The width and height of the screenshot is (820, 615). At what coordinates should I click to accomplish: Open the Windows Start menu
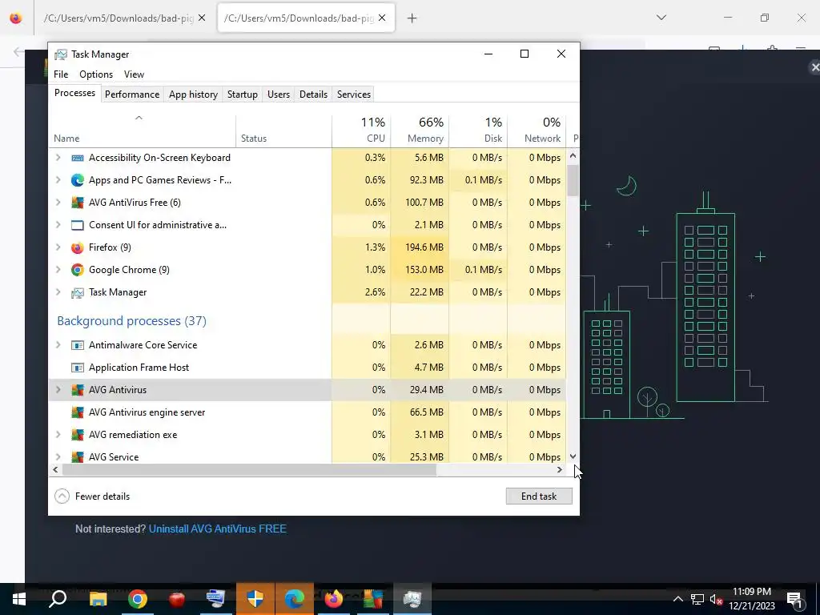[x=19, y=599]
